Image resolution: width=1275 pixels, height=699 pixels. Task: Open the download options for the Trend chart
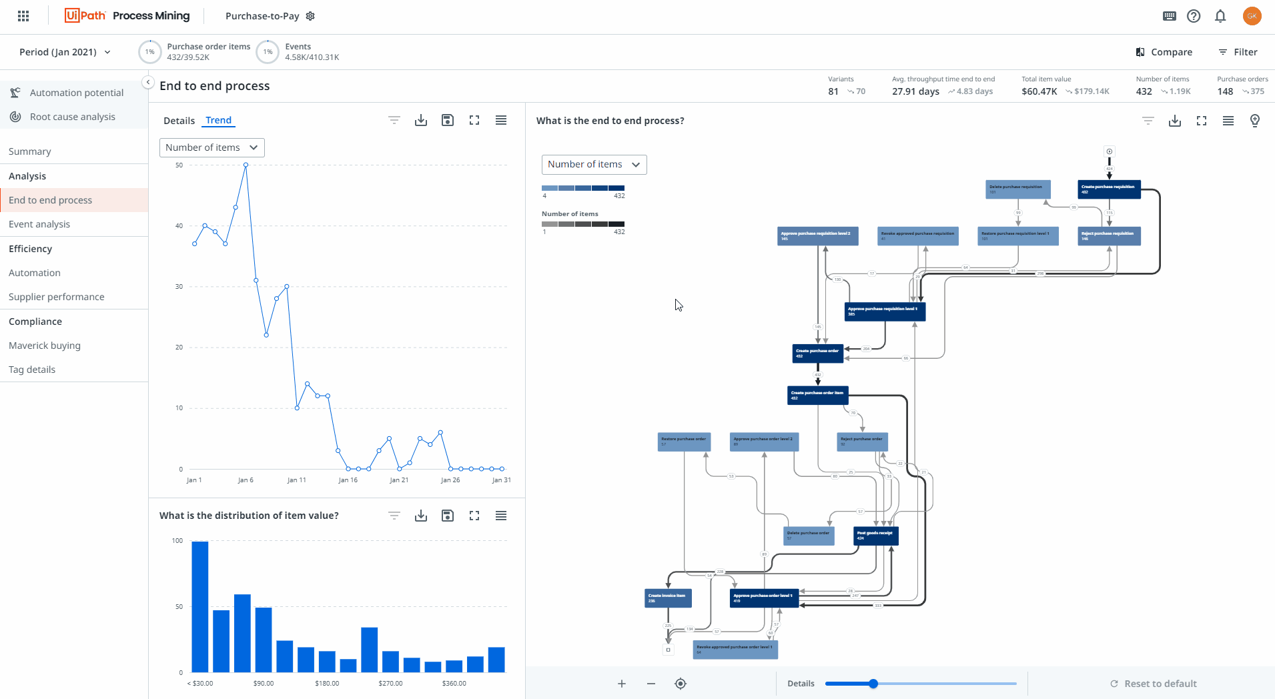pos(420,120)
